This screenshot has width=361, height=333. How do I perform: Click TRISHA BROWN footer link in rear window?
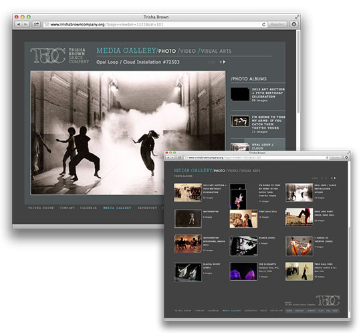pos(41,208)
